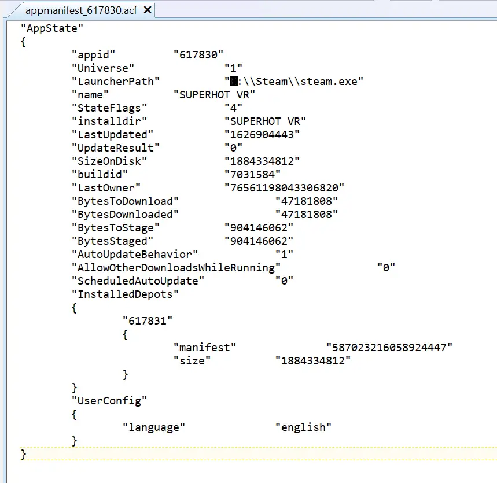Click the language value "english"

(x=303, y=427)
